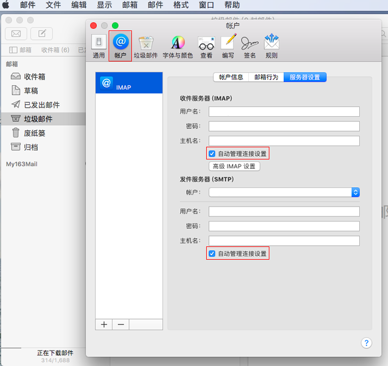Open the 格式 menu in menu bar
The image size is (388, 366).
click(x=181, y=4)
